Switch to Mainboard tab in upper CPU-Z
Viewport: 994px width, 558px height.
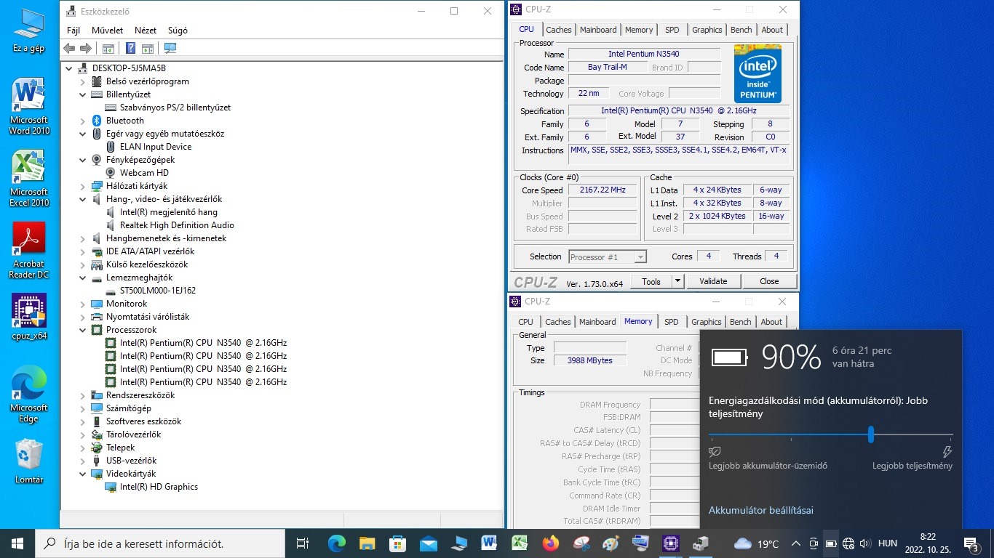[598, 30]
